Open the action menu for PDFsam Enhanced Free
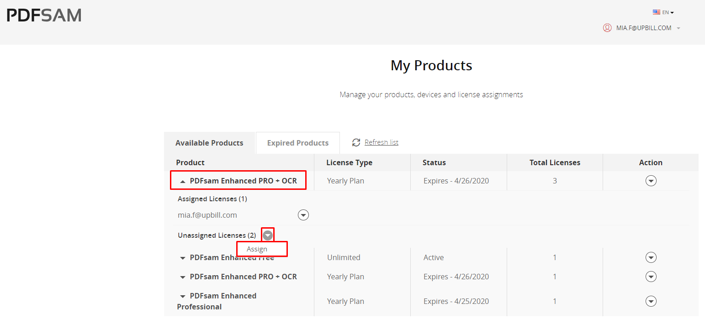The height and width of the screenshot is (324, 705). [651, 257]
